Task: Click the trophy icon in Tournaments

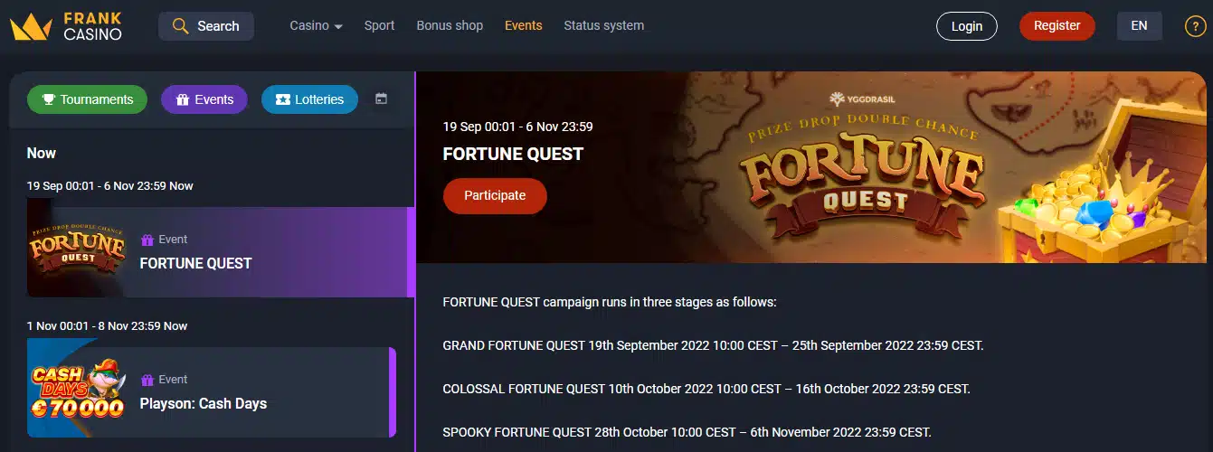Action: click(x=49, y=99)
